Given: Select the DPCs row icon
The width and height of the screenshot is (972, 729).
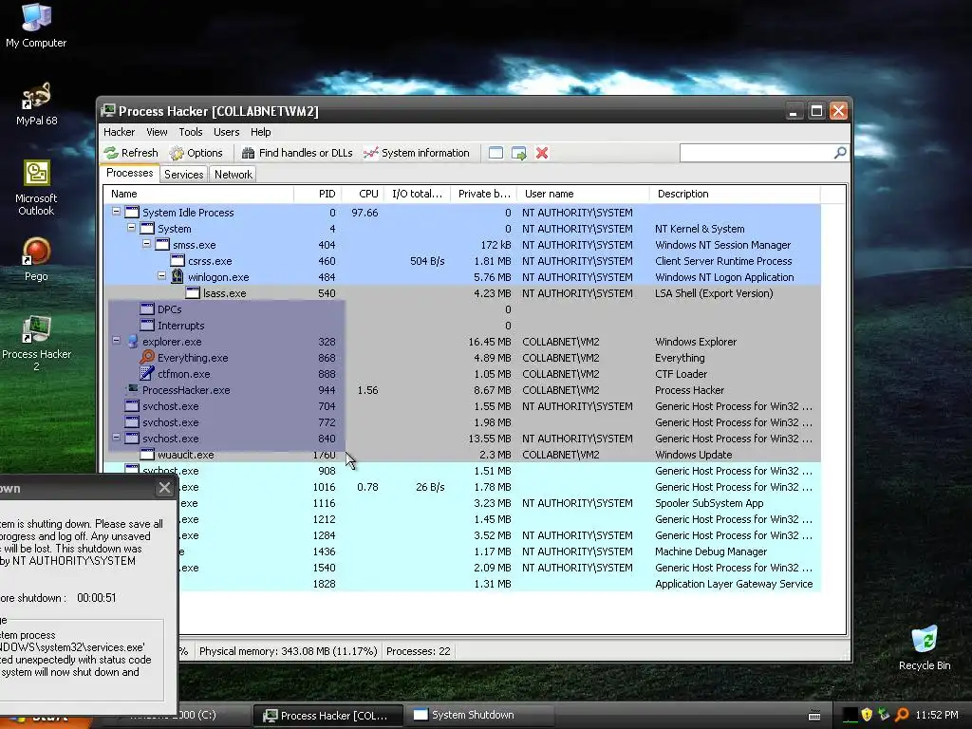Looking at the screenshot, I should click(x=147, y=309).
